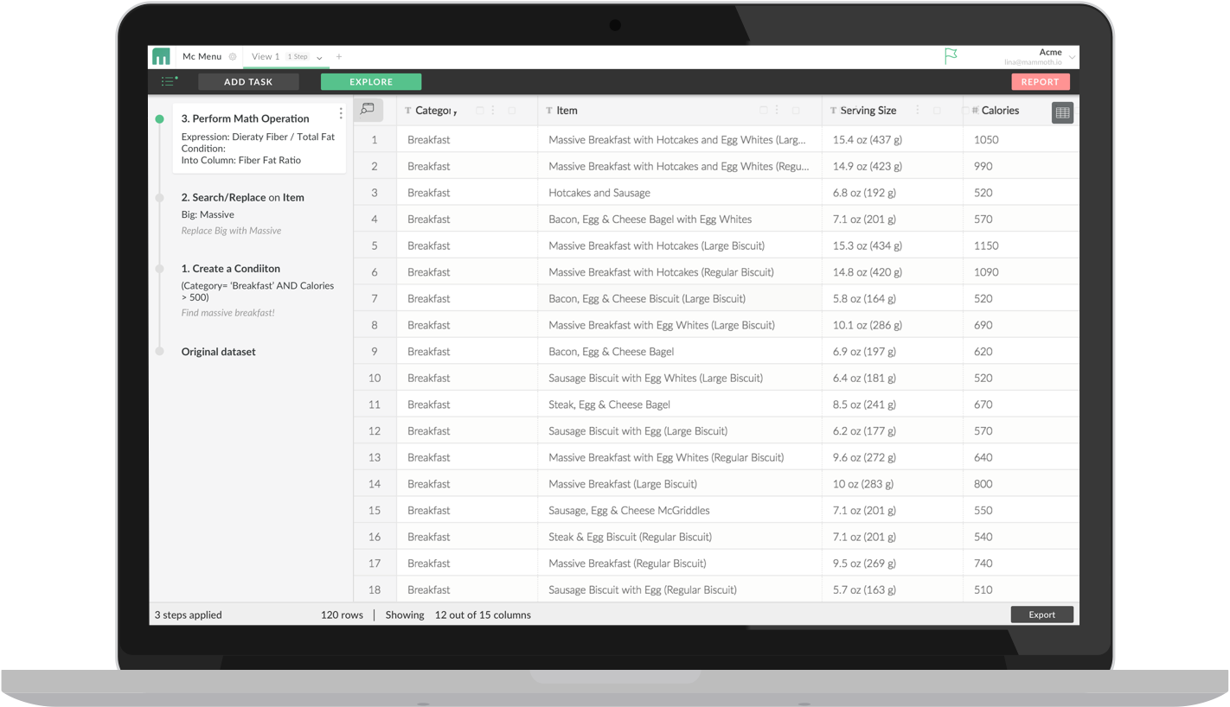This screenshot has width=1230, height=707.
Task: Check the checkbox on the Category column header
Action: [480, 110]
